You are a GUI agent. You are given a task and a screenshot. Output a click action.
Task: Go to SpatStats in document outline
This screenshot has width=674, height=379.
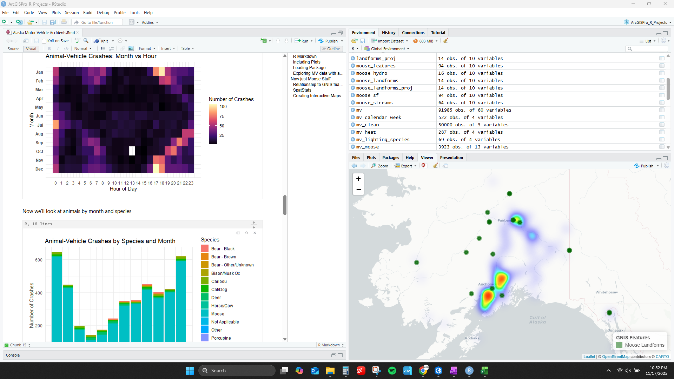coord(302,90)
